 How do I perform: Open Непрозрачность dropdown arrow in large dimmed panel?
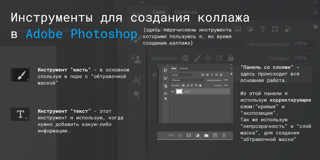(314, 44)
